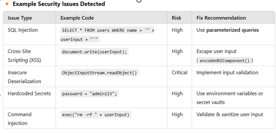Click the exec("rm -rf " + userInput) snippet
Screen dimensions: 276x133
(x=96, y=115)
